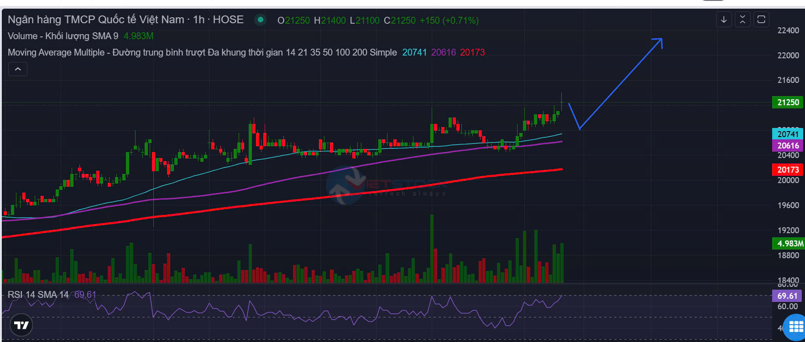The image size is (805, 342).
Task: Click the down-arrow pane button
Action: (724, 20)
